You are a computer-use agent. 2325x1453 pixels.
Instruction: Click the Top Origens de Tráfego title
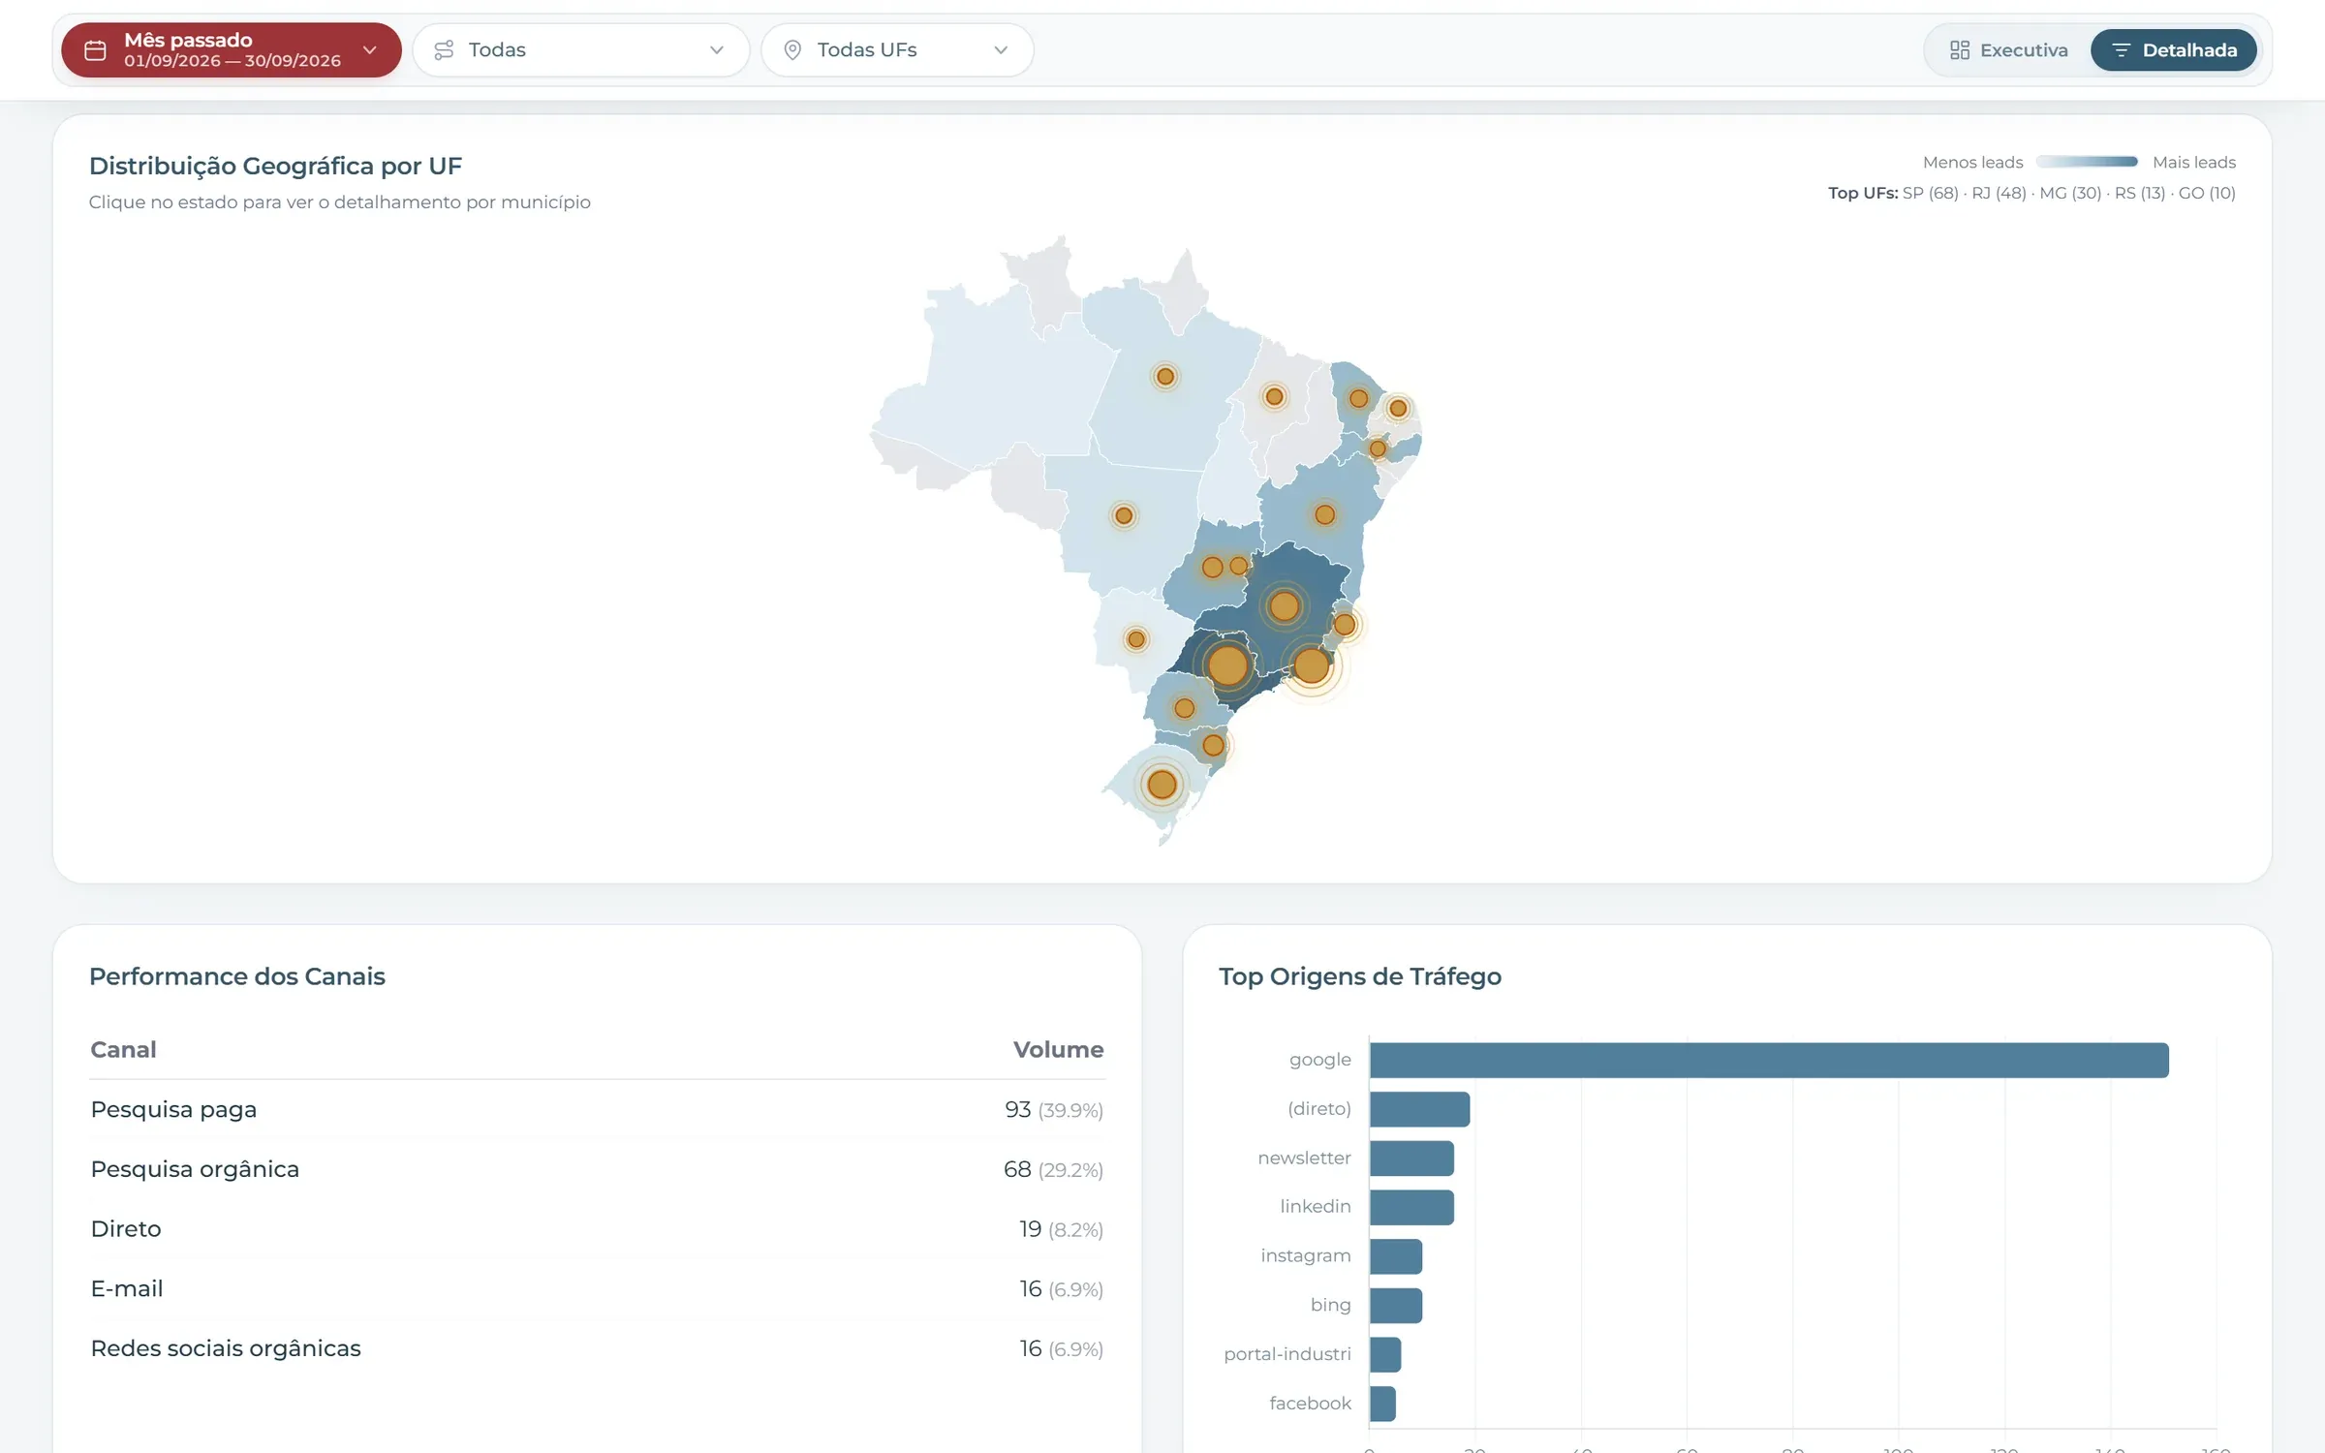pos(1360,976)
